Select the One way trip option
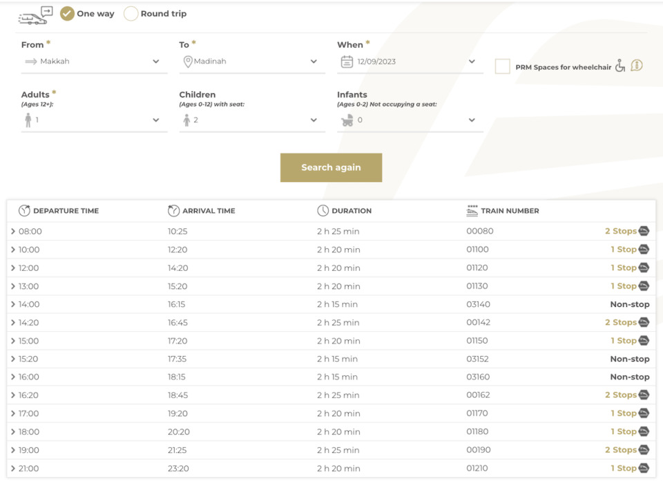663x486 pixels. tap(67, 14)
